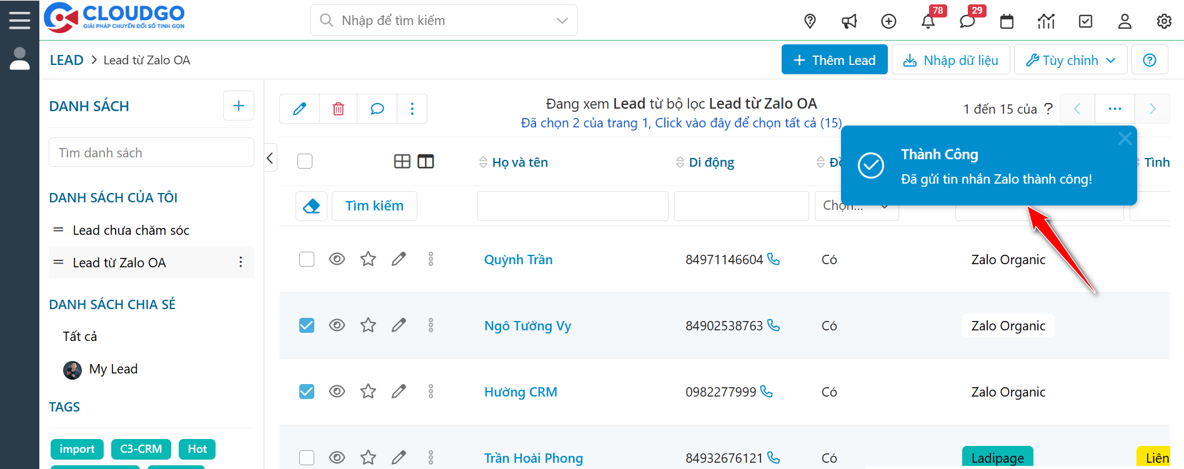The image size is (1184, 469).
Task: Check the Quỳnh Trần row checkbox
Action: pos(307,259)
